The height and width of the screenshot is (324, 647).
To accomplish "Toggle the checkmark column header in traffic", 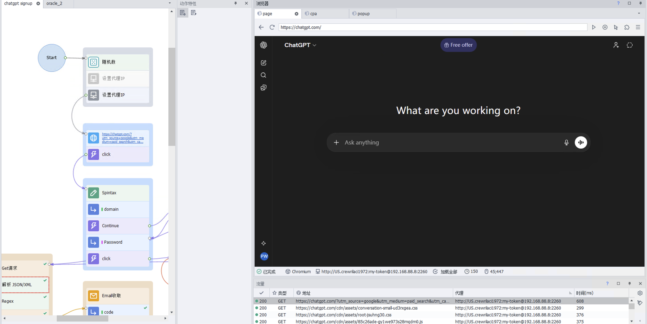I will click(x=261, y=293).
